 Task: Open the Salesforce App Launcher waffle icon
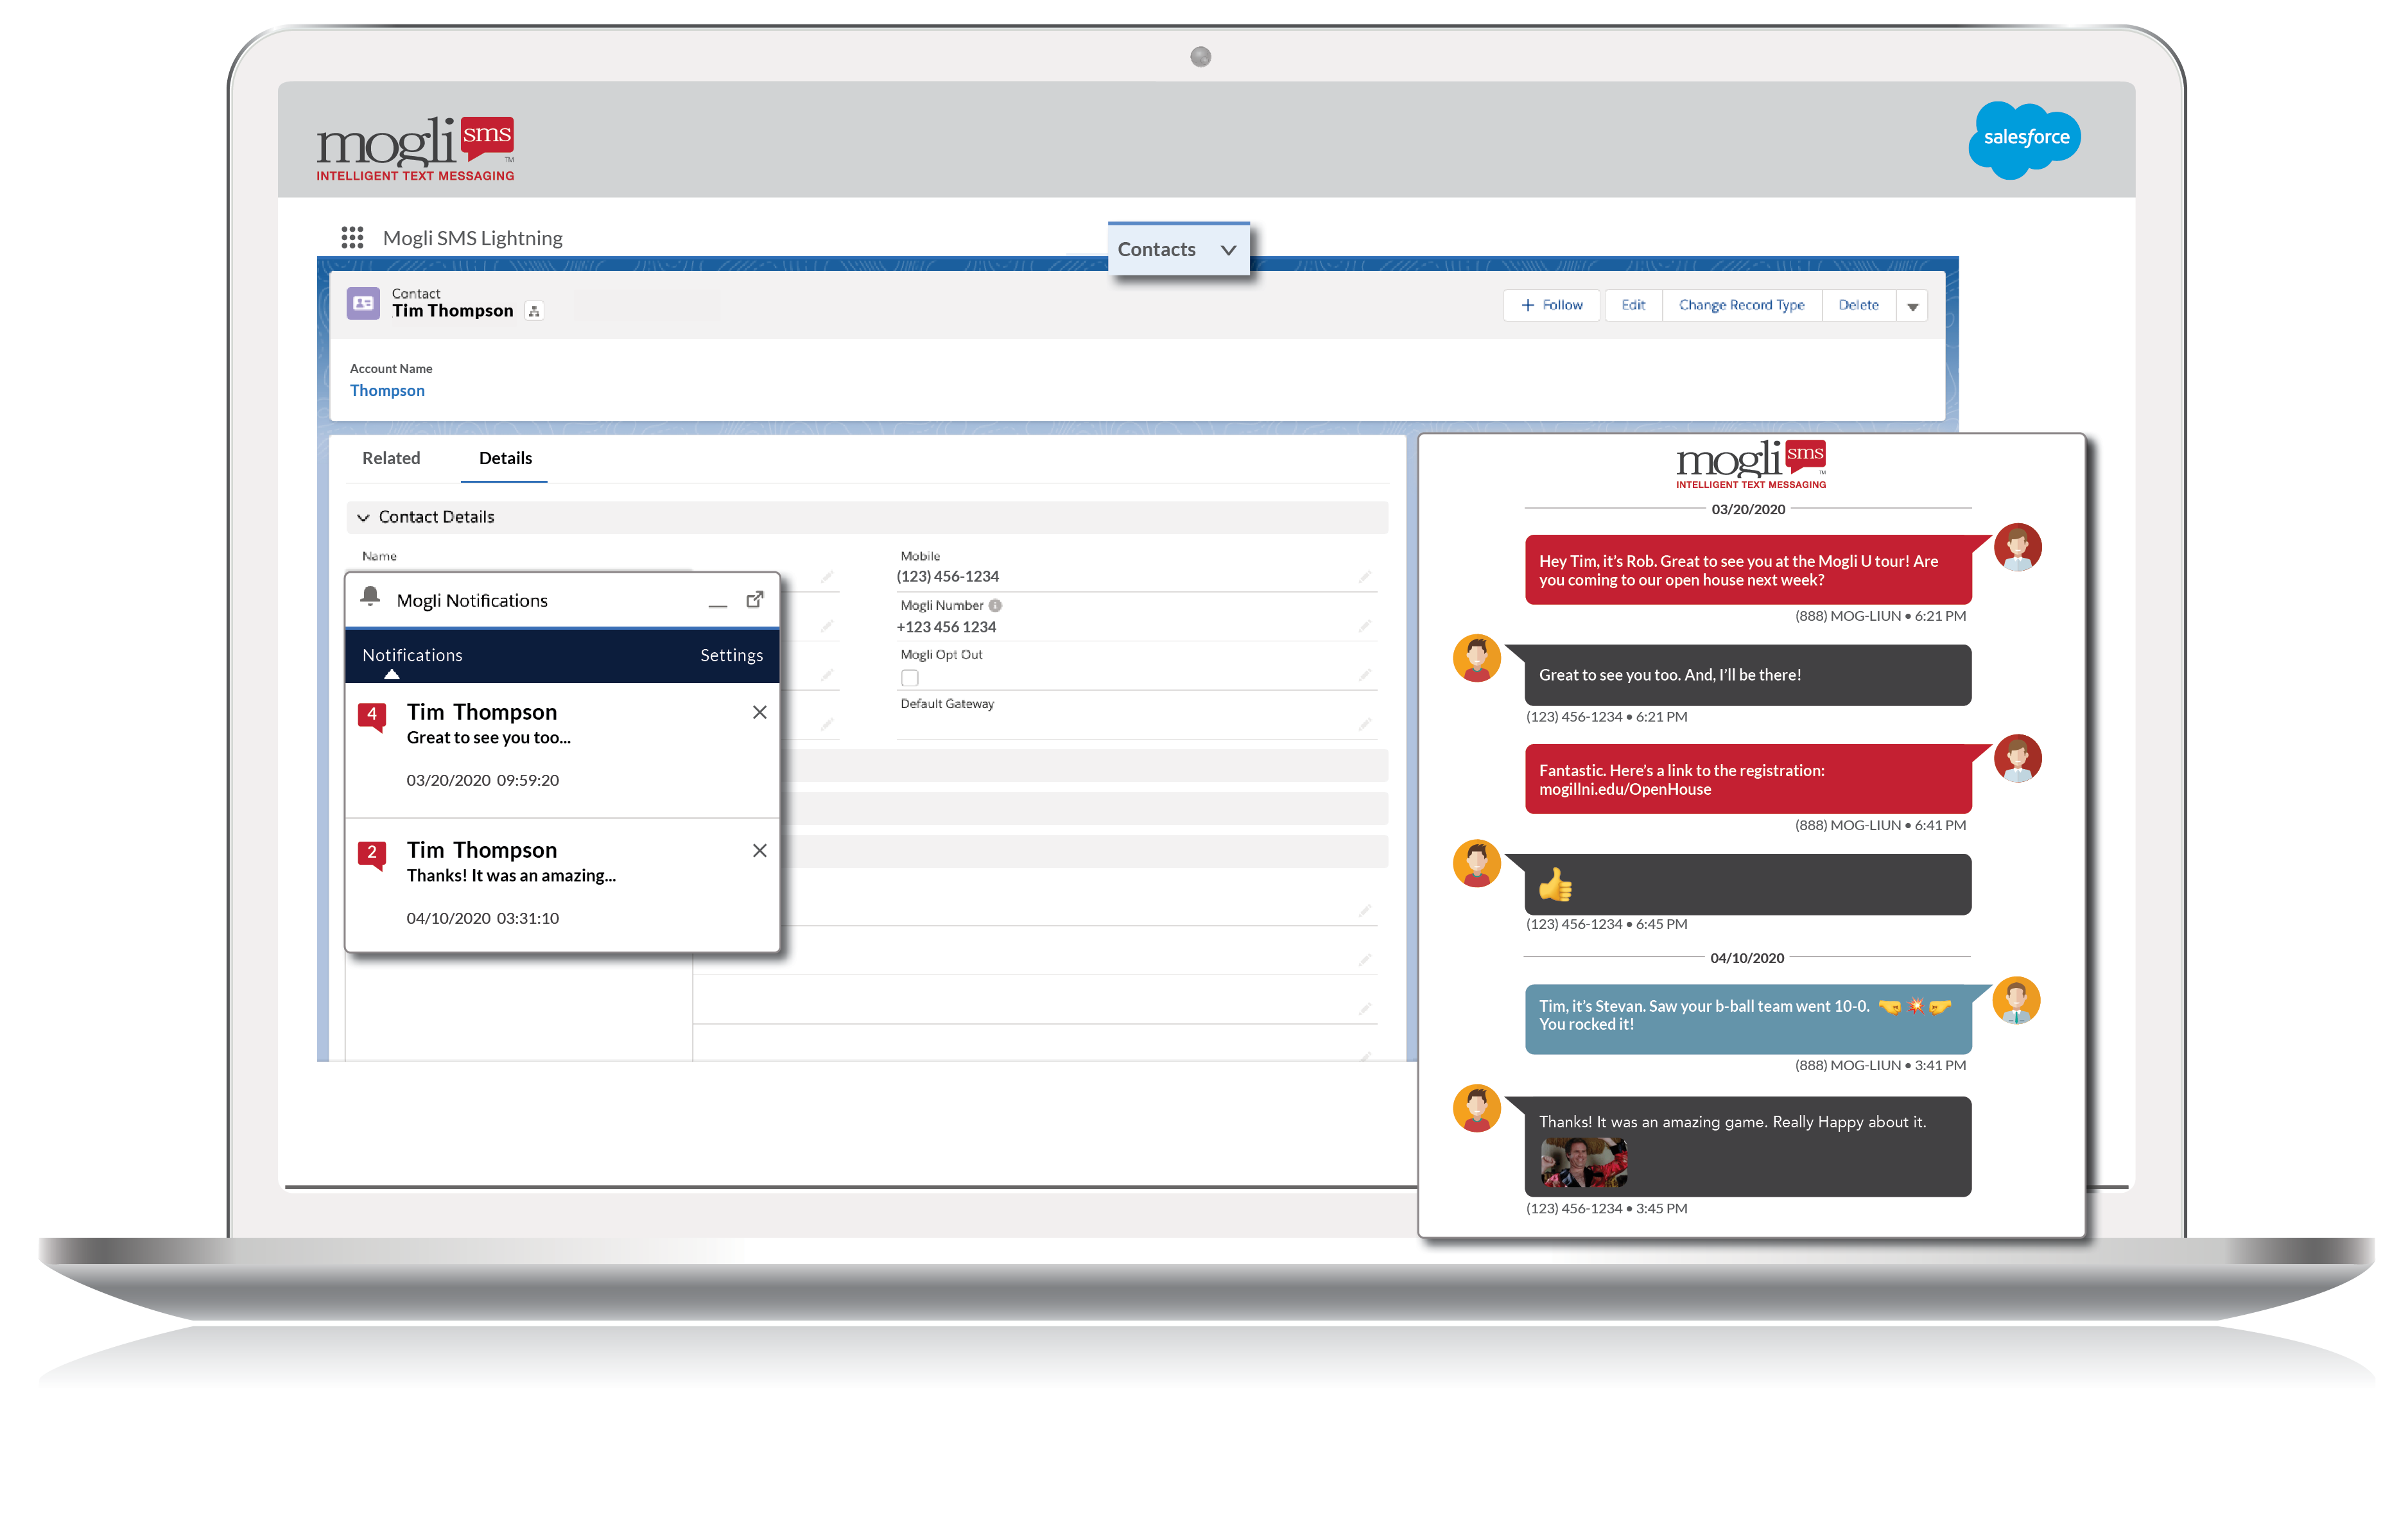pyautogui.click(x=352, y=238)
